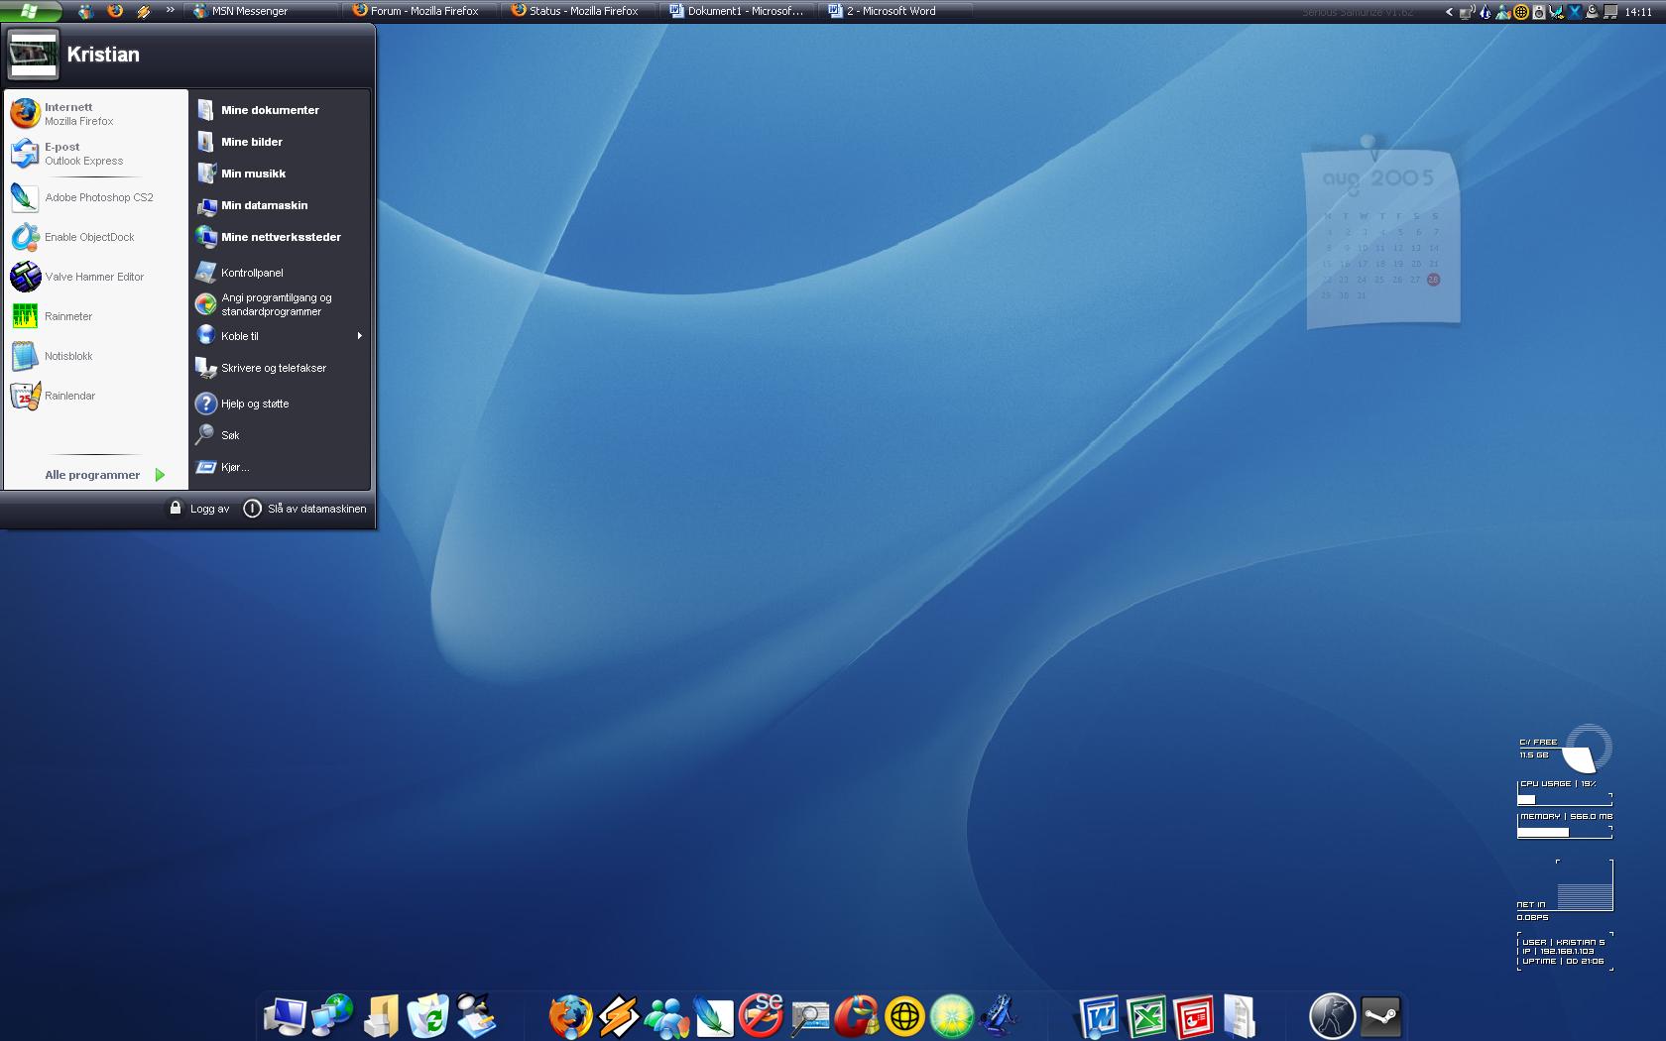Launch Microsoft Word from the dock
Screen dimensions: 1666x1041
click(x=1099, y=1016)
